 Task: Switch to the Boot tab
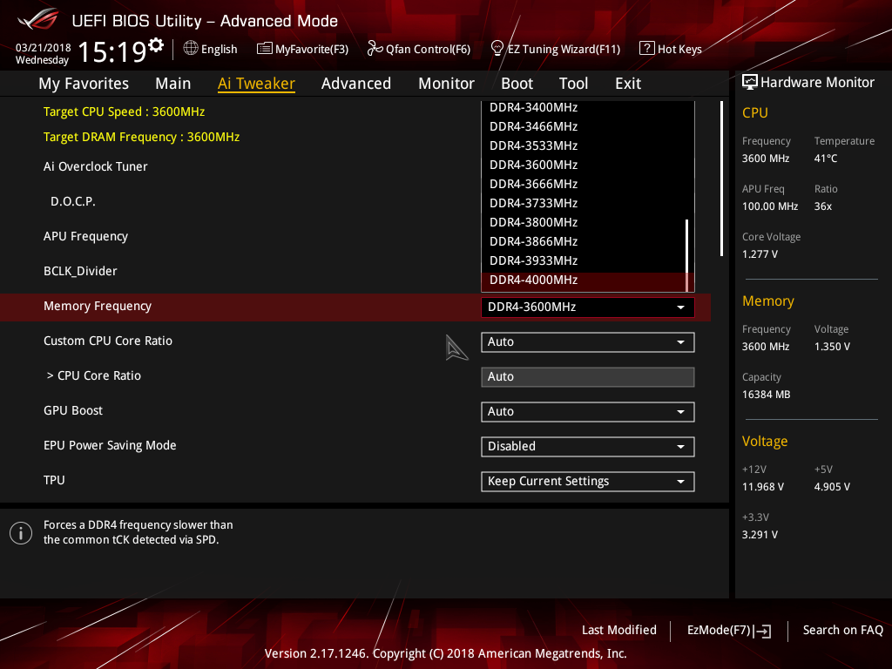pyautogui.click(x=517, y=84)
